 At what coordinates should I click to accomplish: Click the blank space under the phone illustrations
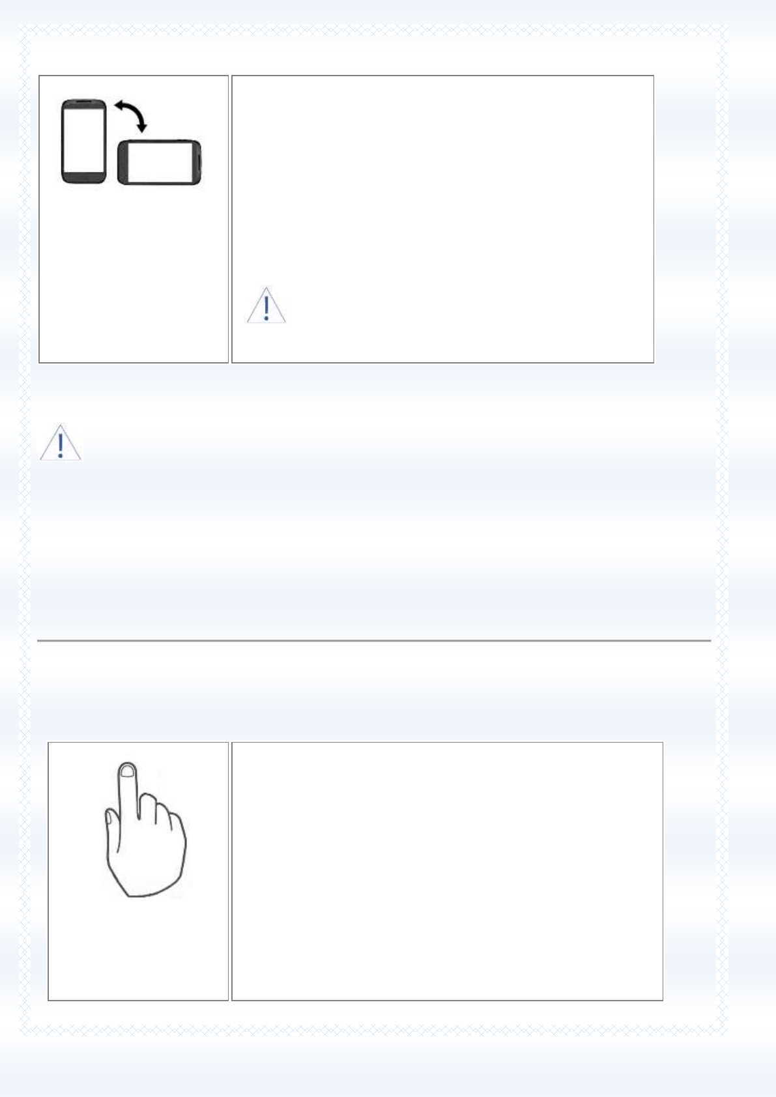pyautogui.click(x=134, y=274)
